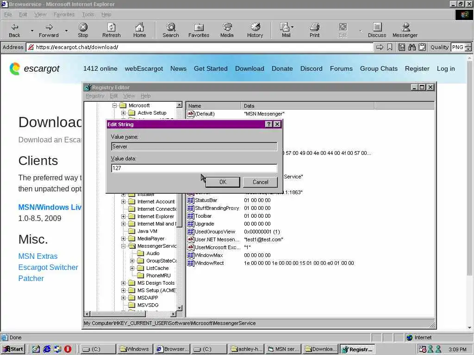Click the browser address bar
474x355 pixels.
click(x=200, y=47)
